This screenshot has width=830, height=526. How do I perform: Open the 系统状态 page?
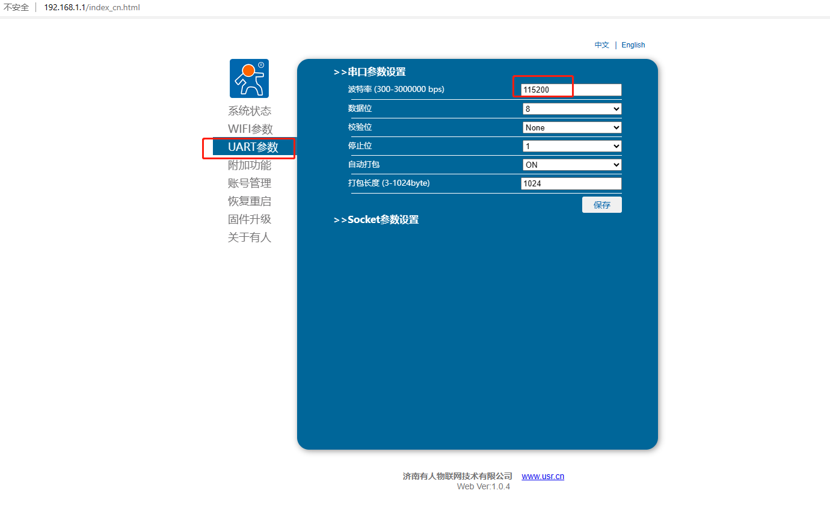249,111
